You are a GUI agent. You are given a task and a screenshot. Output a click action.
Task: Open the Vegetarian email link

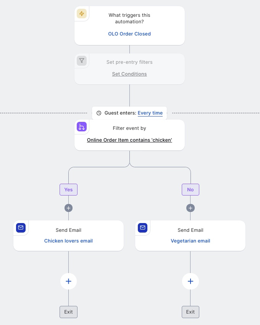[191, 241]
